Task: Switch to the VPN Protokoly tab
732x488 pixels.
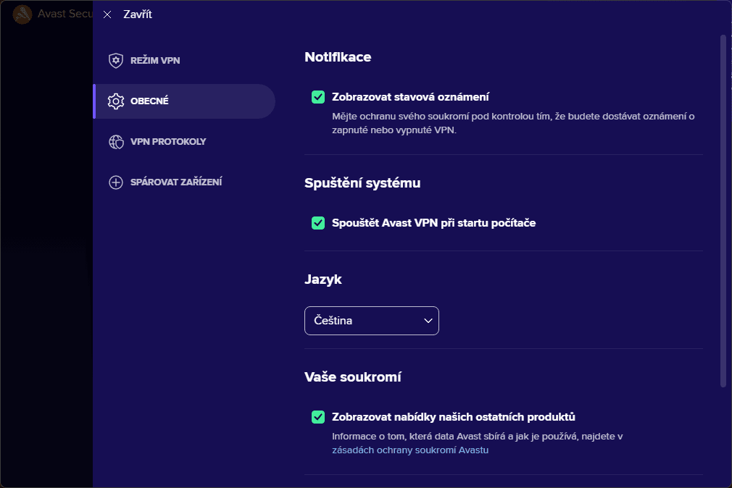Action: click(x=168, y=142)
